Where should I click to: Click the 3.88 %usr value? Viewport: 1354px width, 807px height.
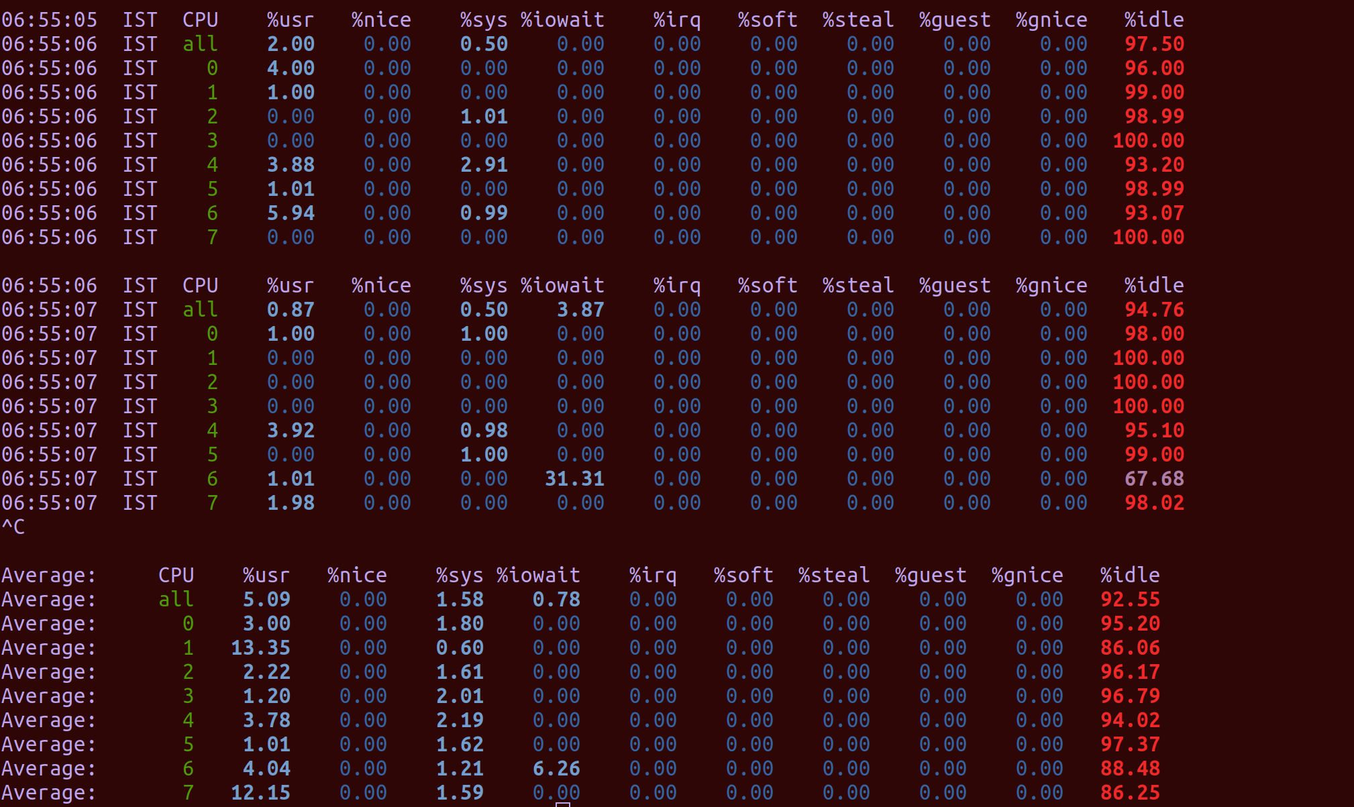291,165
